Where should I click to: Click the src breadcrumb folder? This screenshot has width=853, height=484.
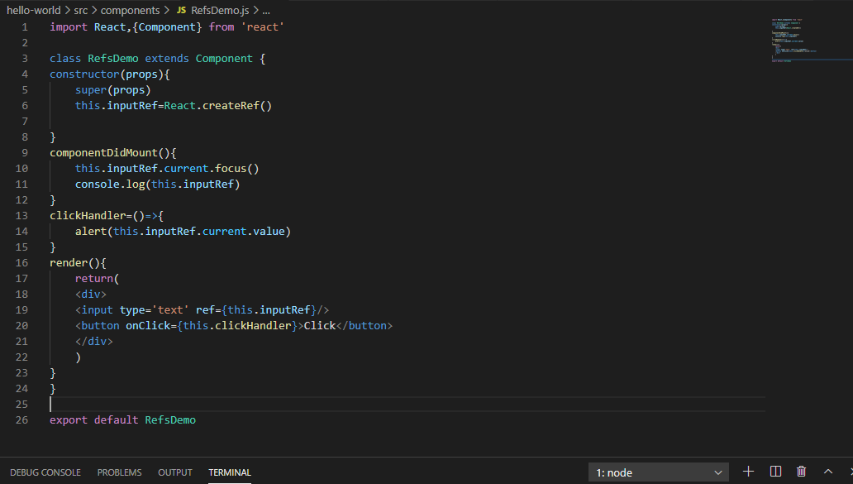tap(80, 11)
